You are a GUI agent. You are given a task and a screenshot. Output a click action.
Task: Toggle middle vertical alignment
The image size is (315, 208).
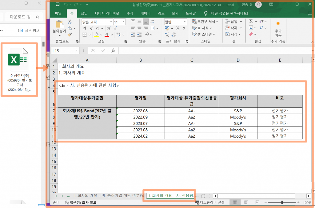coord(139,22)
